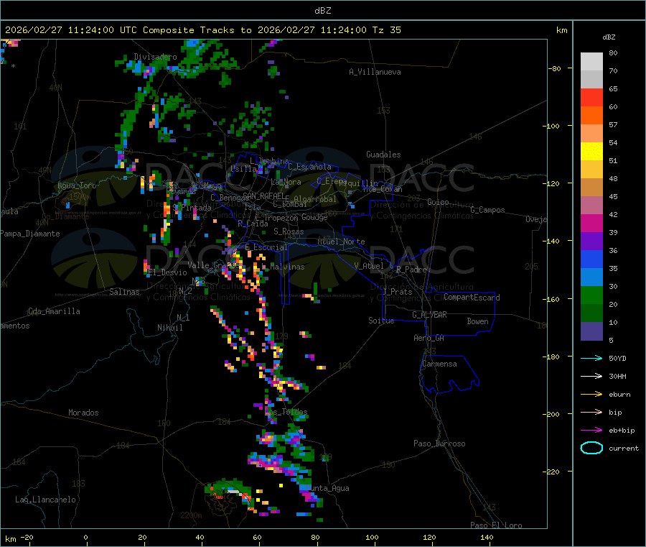Click the -80 km y-axis tick label
646x547 pixels.
(x=554, y=68)
